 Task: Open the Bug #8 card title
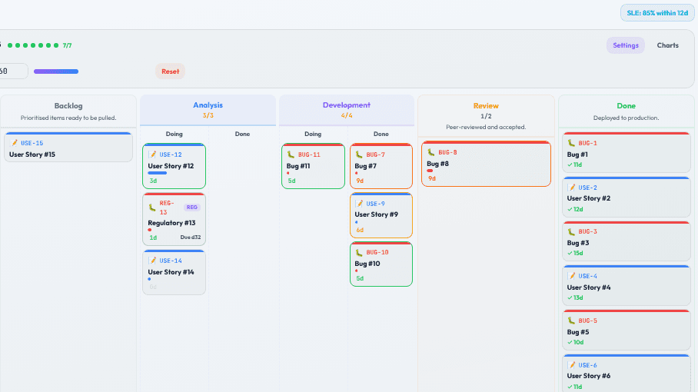pyautogui.click(x=437, y=164)
